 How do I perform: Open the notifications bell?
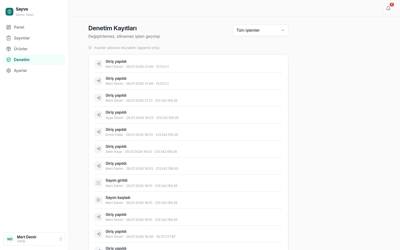[x=388, y=8]
